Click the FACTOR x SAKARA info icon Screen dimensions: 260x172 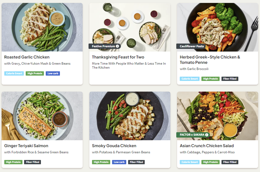[x=207, y=135]
